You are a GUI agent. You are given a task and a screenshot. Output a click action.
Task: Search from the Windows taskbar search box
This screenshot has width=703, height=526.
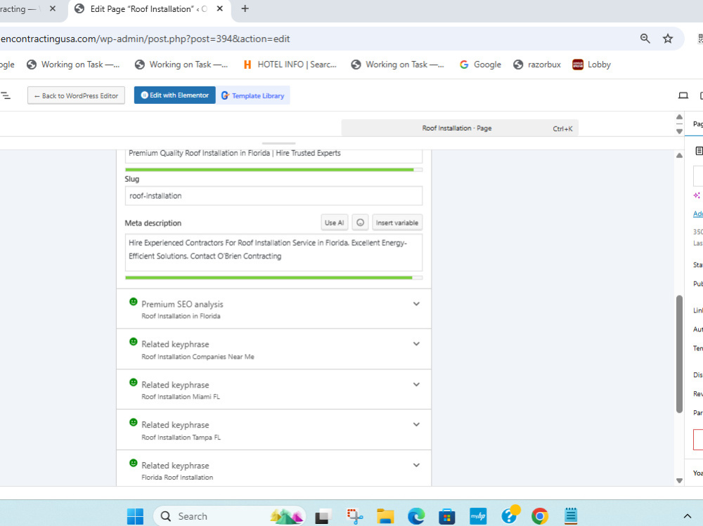pos(230,516)
